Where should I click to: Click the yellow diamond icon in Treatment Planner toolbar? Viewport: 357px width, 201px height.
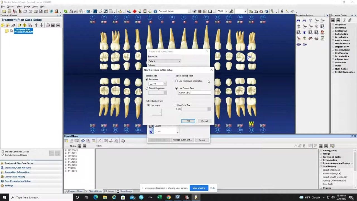pyautogui.click(x=25, y=25)
